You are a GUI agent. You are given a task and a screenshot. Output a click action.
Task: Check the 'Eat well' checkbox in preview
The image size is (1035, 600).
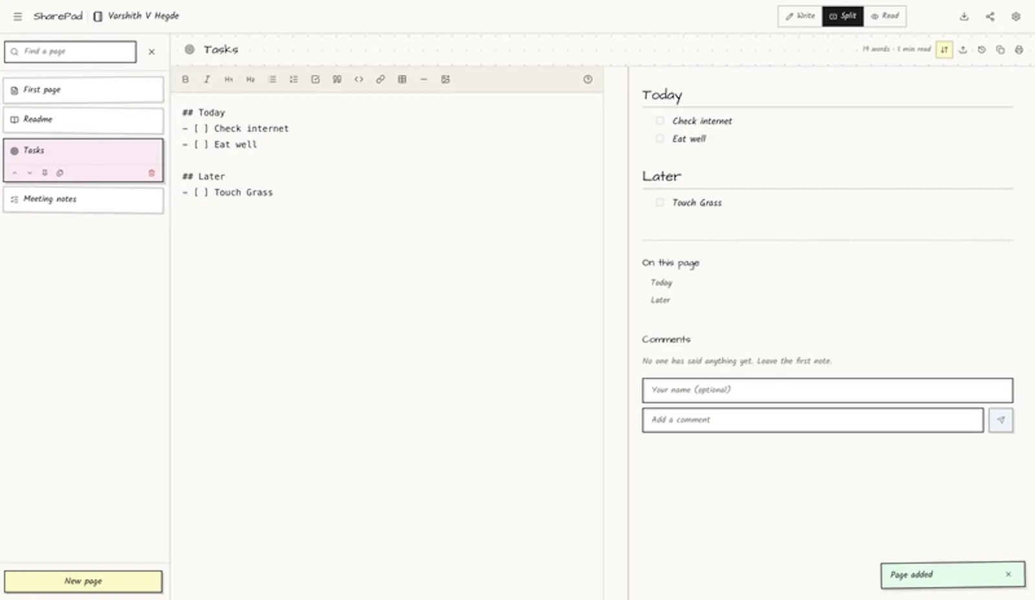pos(659,138)
